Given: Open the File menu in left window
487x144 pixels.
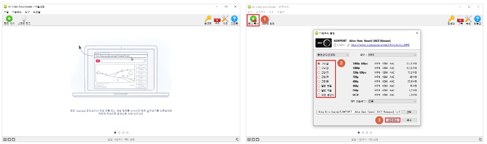Looking at the screenshot, I should [x=6, y=12].
